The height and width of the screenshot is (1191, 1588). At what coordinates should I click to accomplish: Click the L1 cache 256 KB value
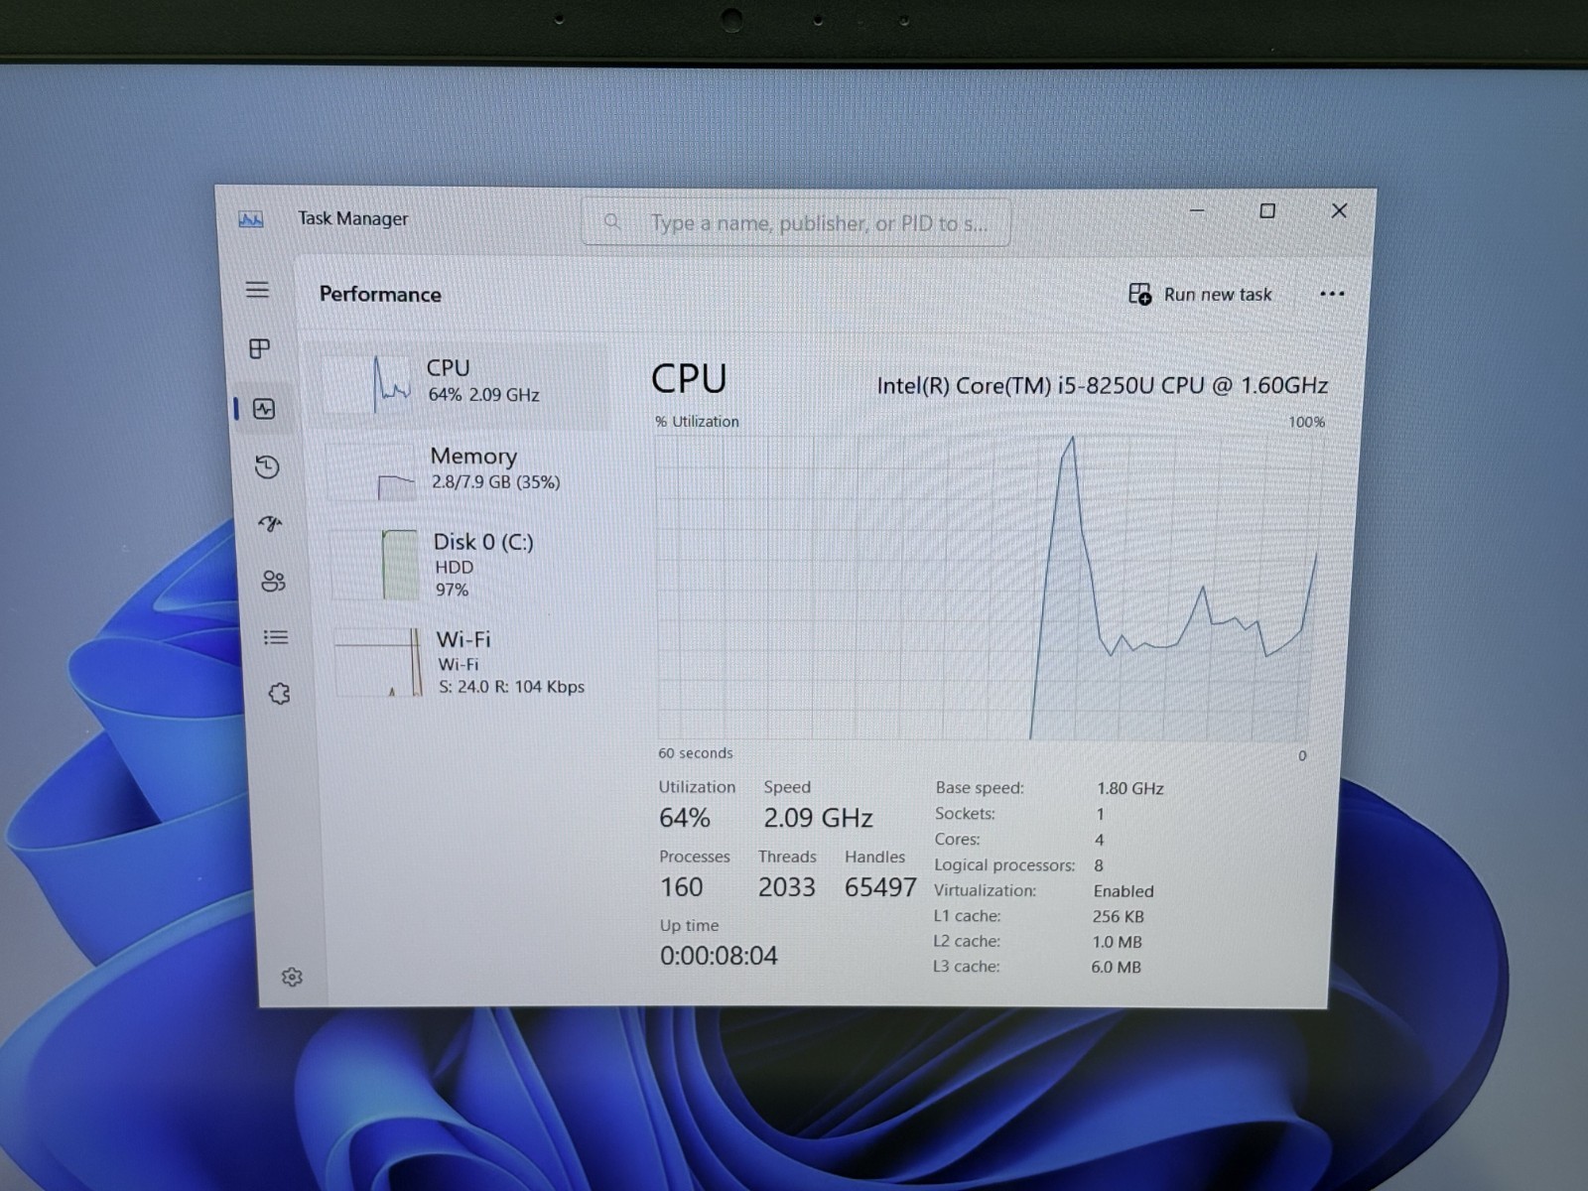coord(1118,916)
